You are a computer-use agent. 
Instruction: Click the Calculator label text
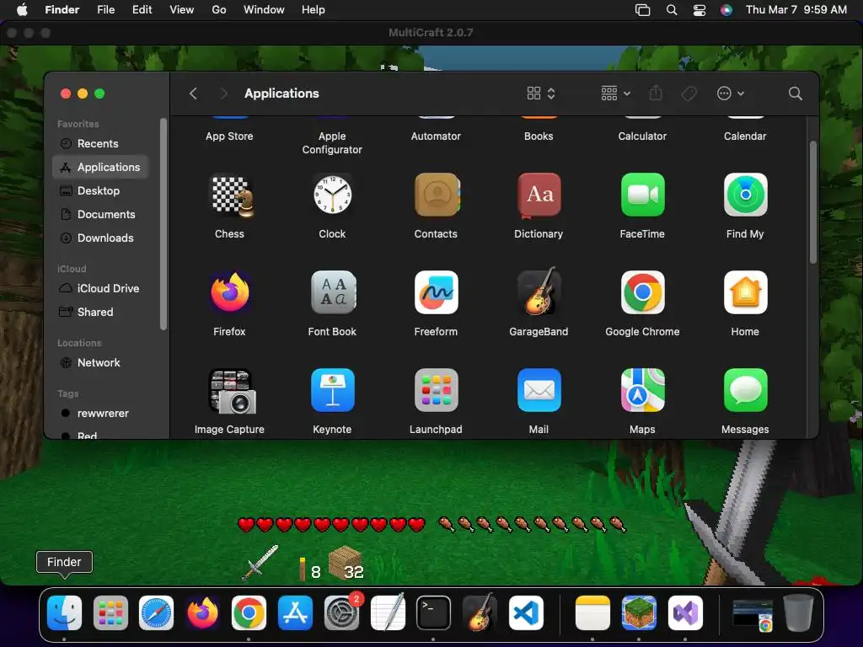click(642, 136)
